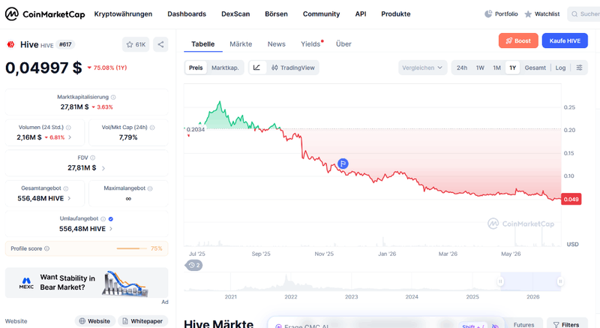Image resolution: width=600 pixels, height=328 pixels.
Task: Open API menu item
Action: [x=361, y=14]
